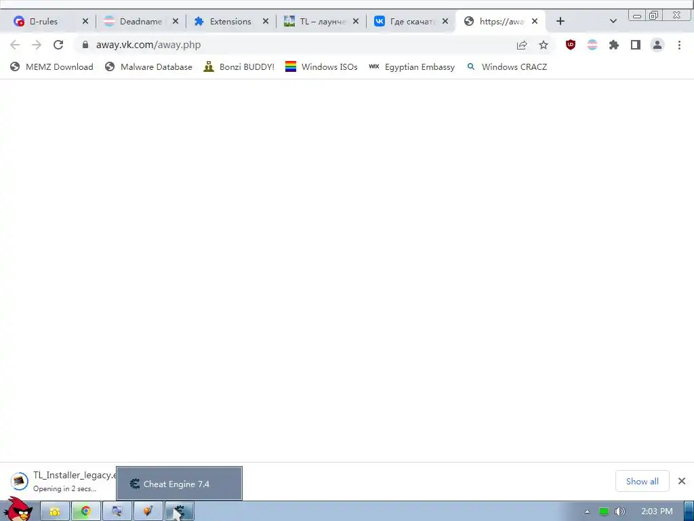Close the Где скачать tab

coord(445,21)
